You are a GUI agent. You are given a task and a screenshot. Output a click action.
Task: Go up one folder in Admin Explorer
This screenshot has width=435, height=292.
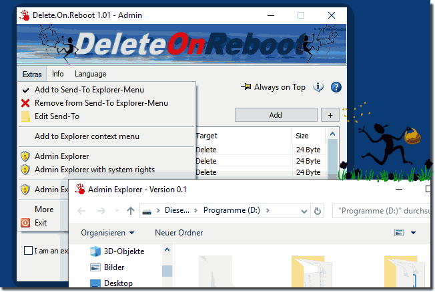(x=131, y=211)
